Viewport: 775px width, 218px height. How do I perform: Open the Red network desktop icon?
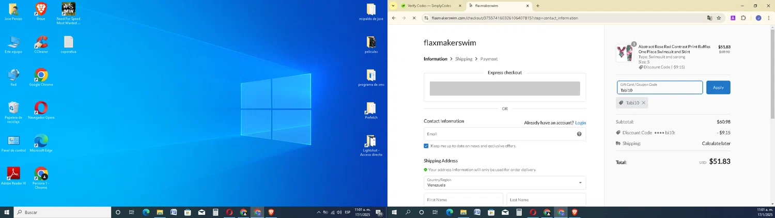coord(13,77)
